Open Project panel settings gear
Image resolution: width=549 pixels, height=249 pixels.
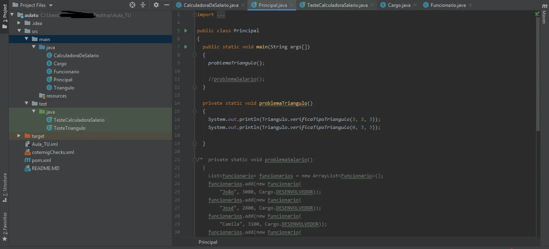(156, 5)
